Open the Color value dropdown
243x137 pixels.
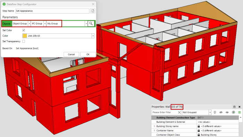93,36
